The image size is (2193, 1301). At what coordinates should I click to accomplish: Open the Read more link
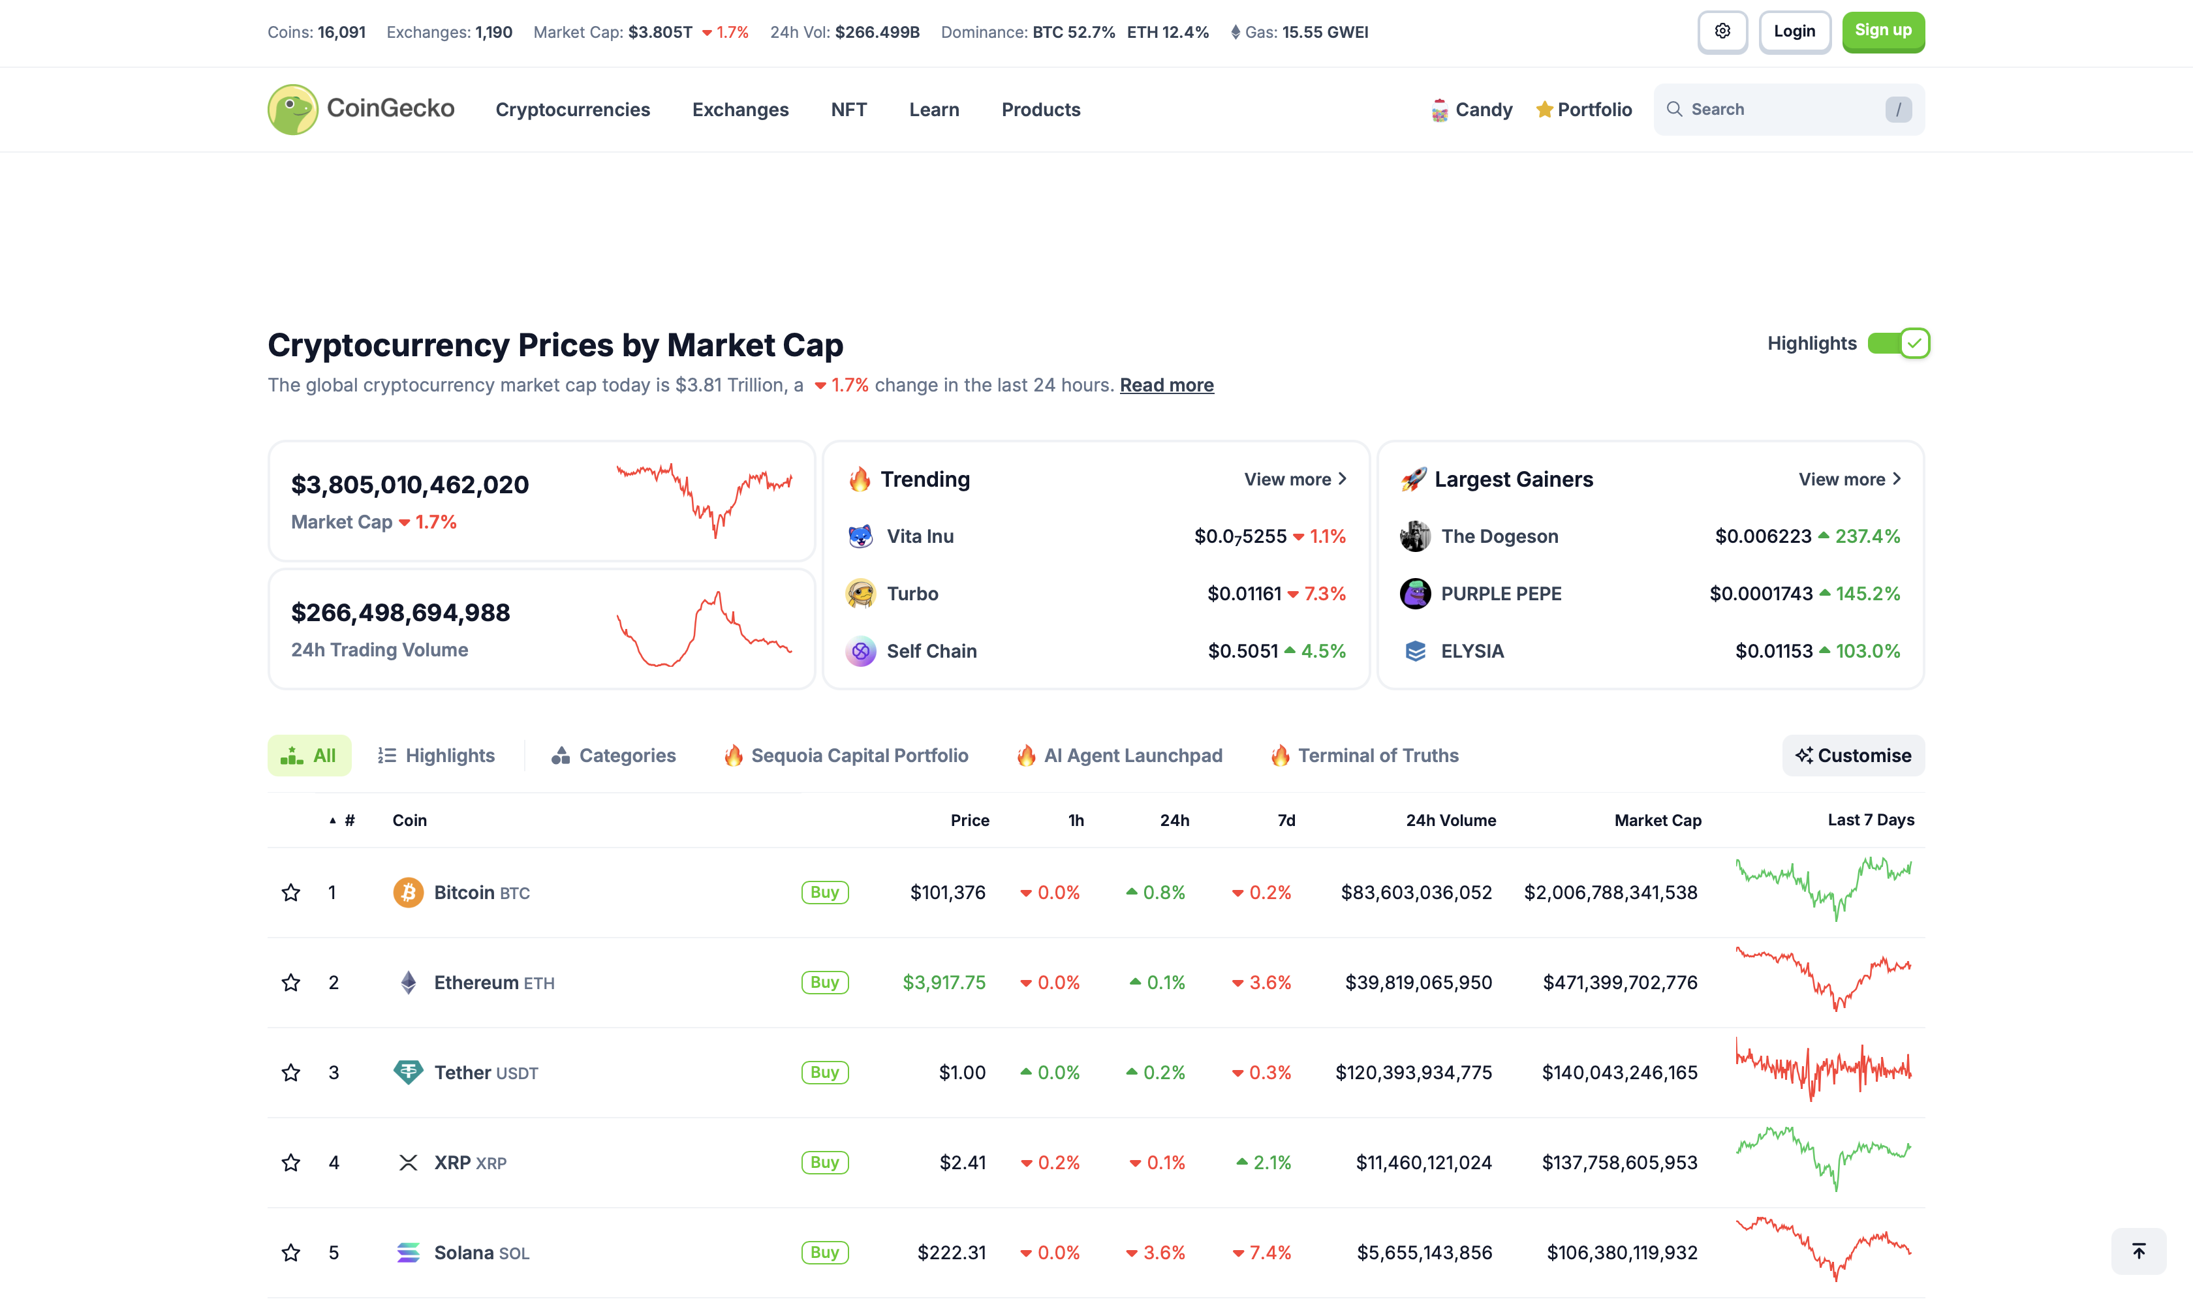[x=1166, y=385]
